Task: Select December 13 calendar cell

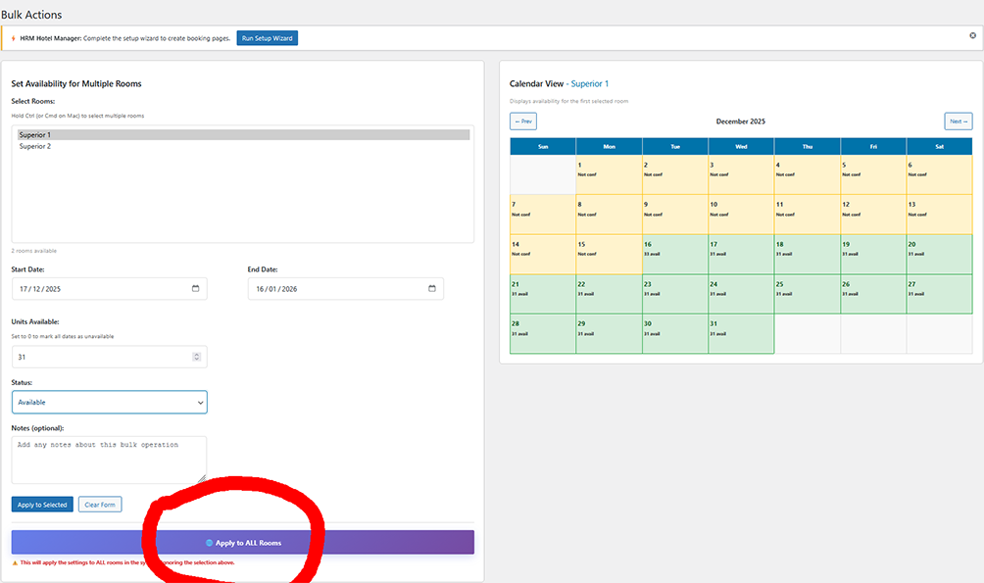Action: click(x=940, y=215)
